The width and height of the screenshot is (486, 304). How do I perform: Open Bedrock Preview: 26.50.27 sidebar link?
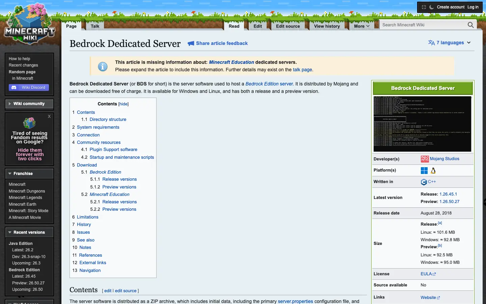point(28,283)
